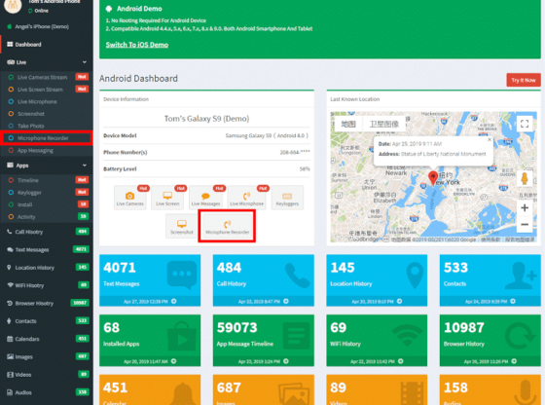
Task: Collapse the Apps sidebar section
Action: pyautogui.click(x=47, y=166)
